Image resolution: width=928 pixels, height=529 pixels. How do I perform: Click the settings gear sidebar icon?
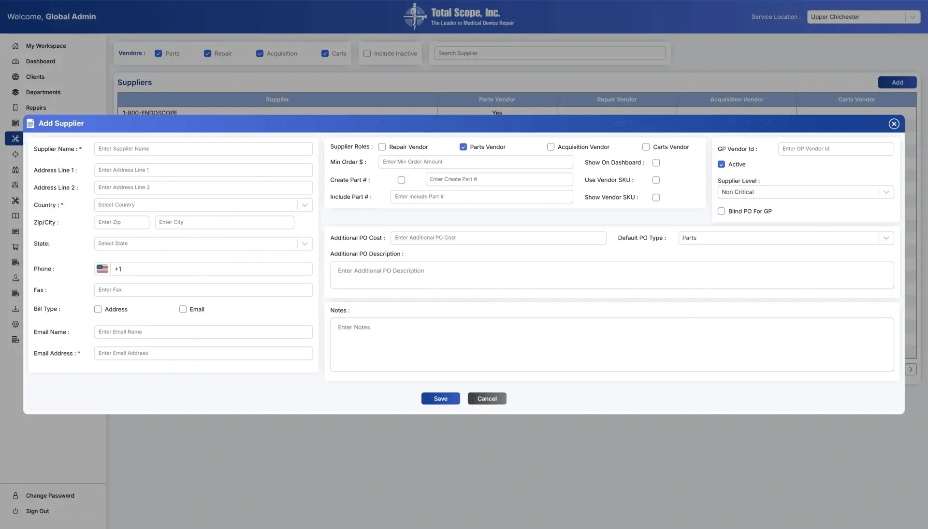tap(15, 324)
